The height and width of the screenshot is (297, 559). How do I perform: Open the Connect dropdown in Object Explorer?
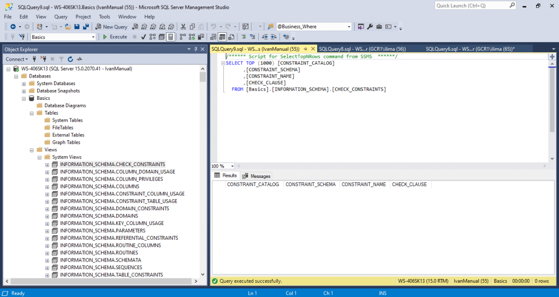point(16,59)
